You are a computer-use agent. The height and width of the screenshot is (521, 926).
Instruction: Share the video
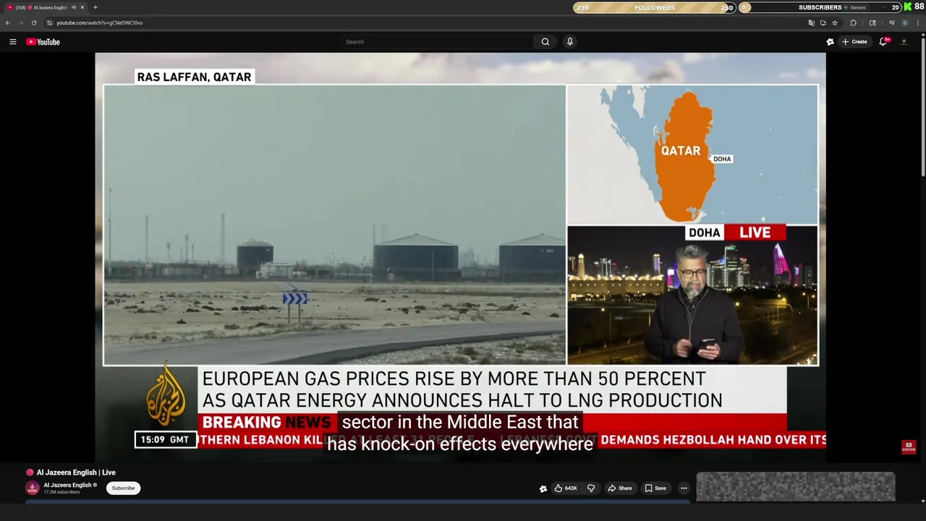(x=620, y=488)
